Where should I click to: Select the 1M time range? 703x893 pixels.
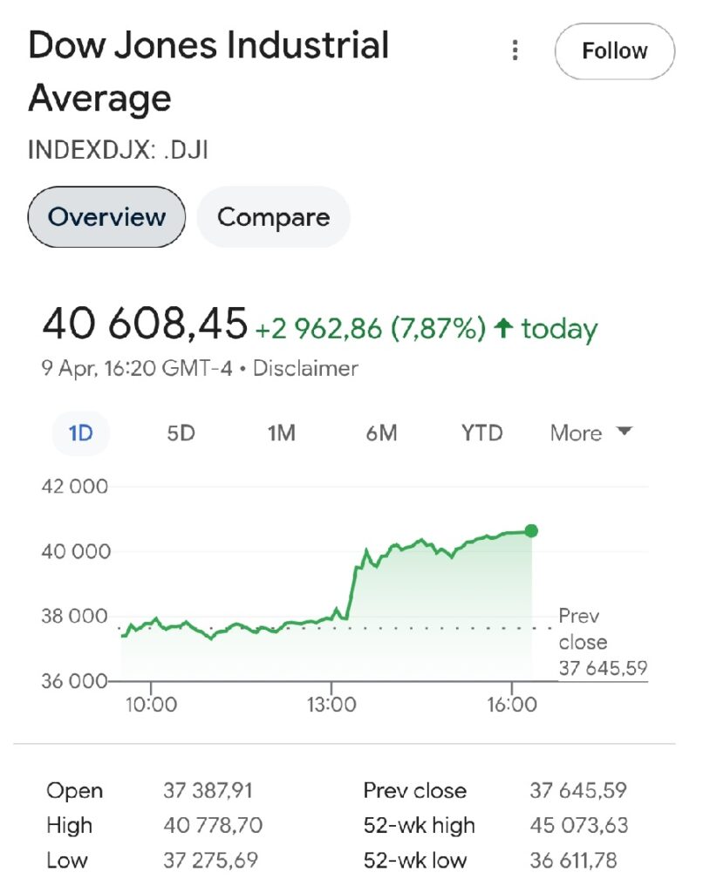[281, 433]
